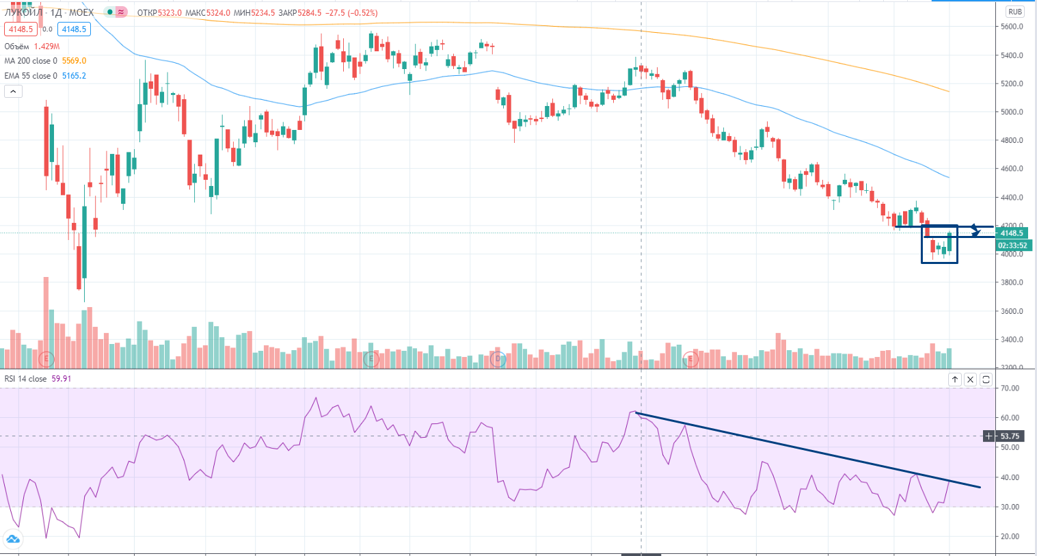The image size is (1037, 556).
Task: Maximize the RSI pane
Action: pyautogui.click(x=986, y=380)
